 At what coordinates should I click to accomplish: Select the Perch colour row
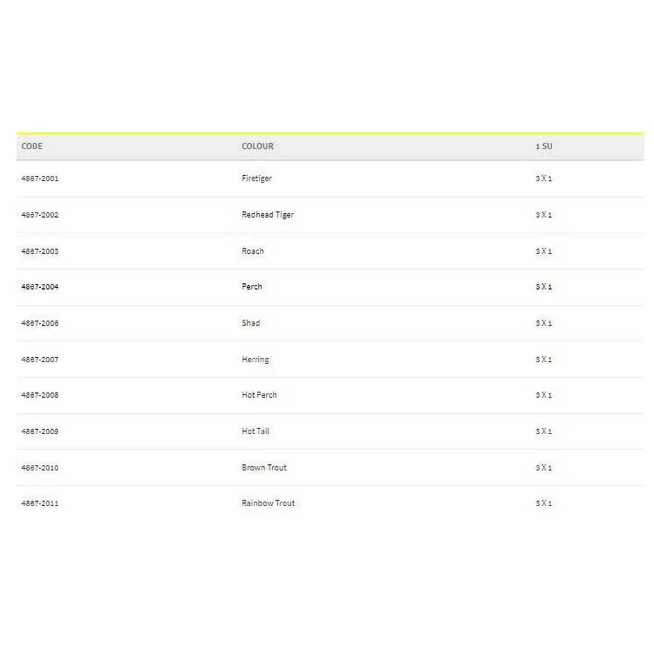point(252,287)
